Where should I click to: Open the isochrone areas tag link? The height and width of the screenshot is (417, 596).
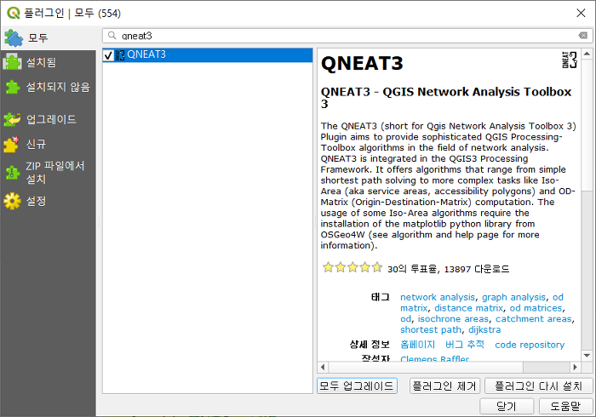coord(453,318)
